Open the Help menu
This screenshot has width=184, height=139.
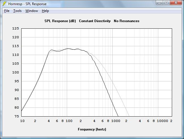[x=45, y=11]
